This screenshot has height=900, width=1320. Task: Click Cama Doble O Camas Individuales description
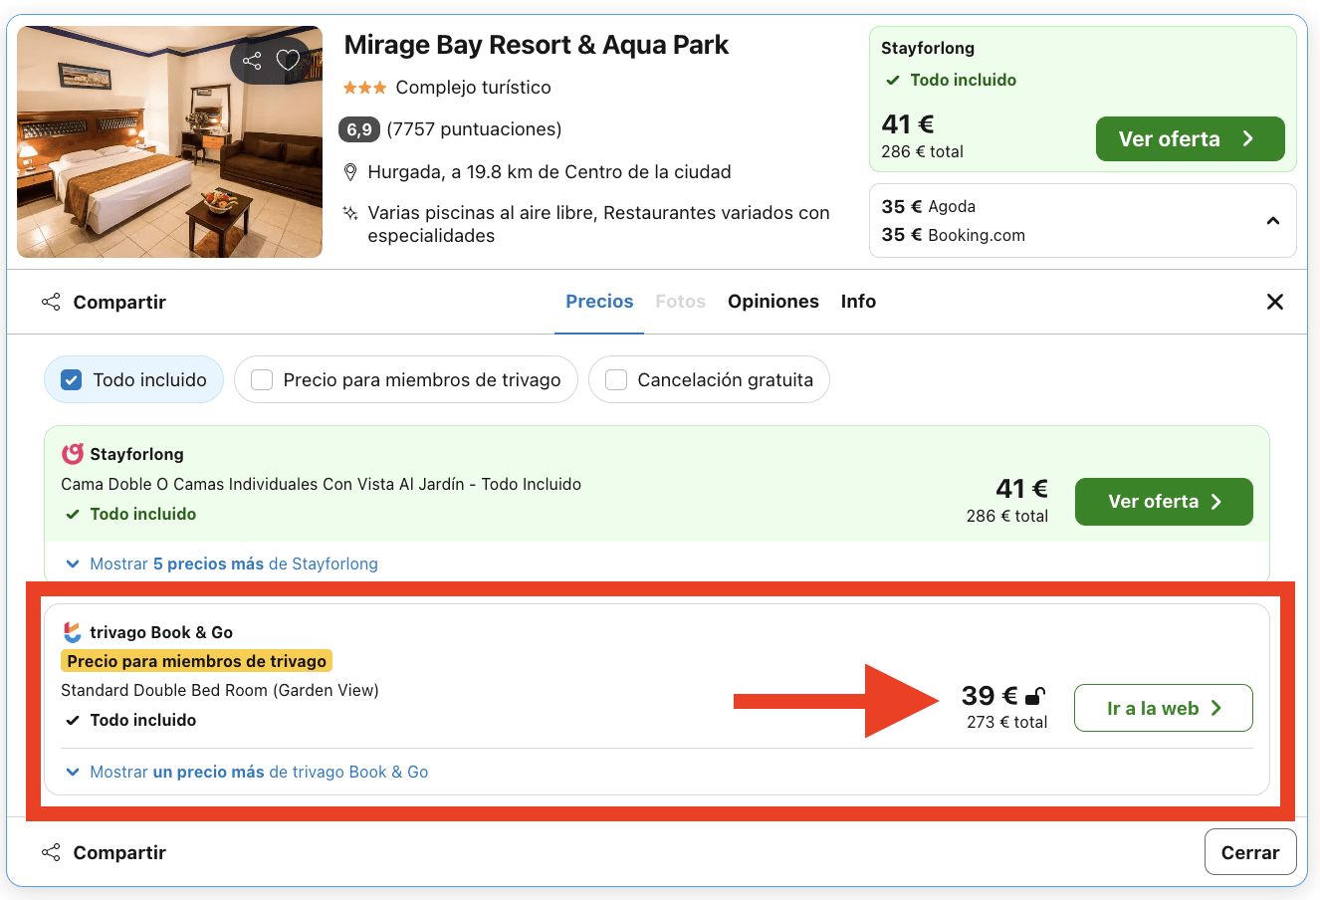pyautogui.click(x=321, y=484)
